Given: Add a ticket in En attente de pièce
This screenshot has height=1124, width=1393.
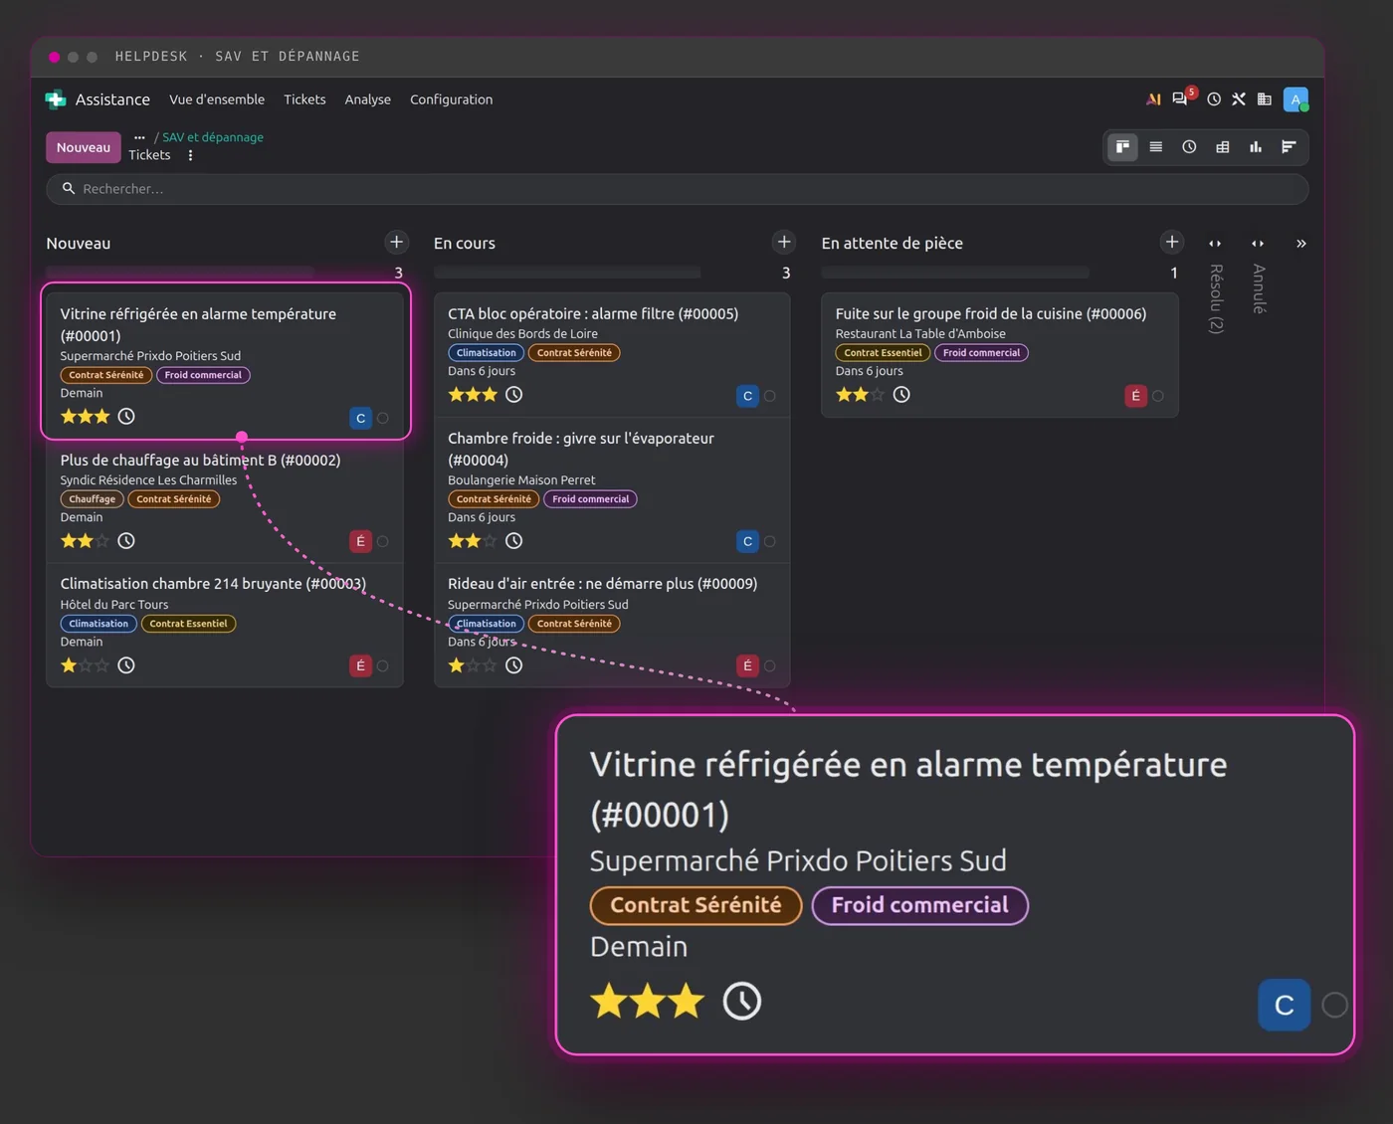Looking at the screenshot, I should coord(1172,243).
